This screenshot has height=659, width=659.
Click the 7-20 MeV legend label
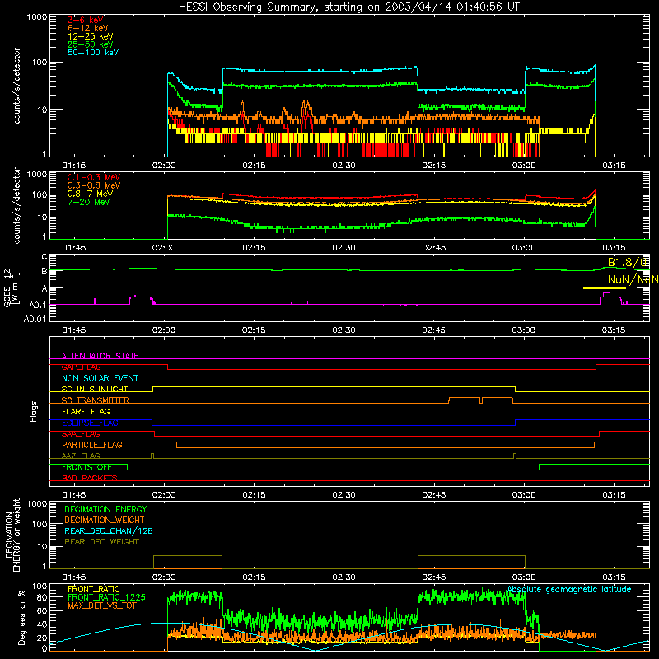point(89,202)
